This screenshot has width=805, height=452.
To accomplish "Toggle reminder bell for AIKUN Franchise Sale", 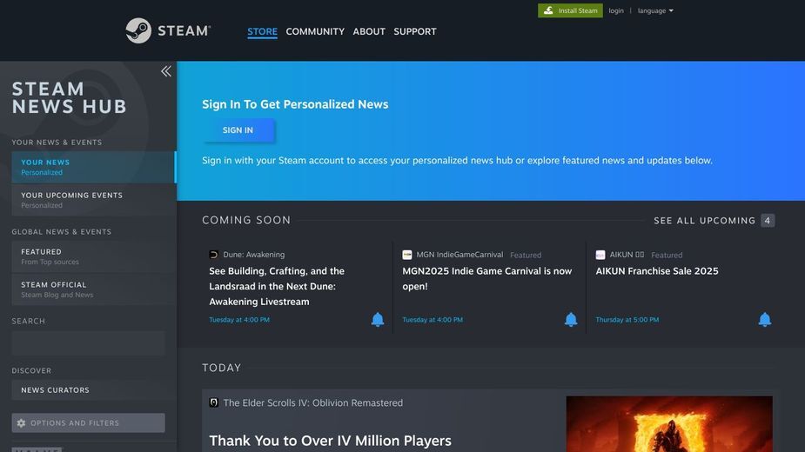I will click(x=764, y=320).
